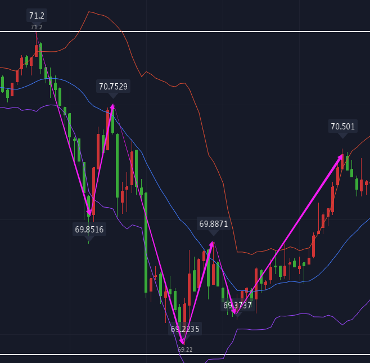Select the 69.2235 low price label

tap(184, 329)
